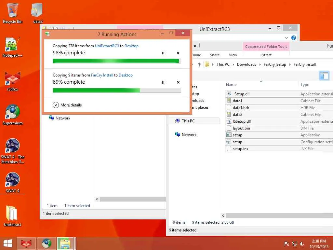The image size is (333, 250).
Task: Open the FarCry Install source link
Action: [x=102, y=75]
